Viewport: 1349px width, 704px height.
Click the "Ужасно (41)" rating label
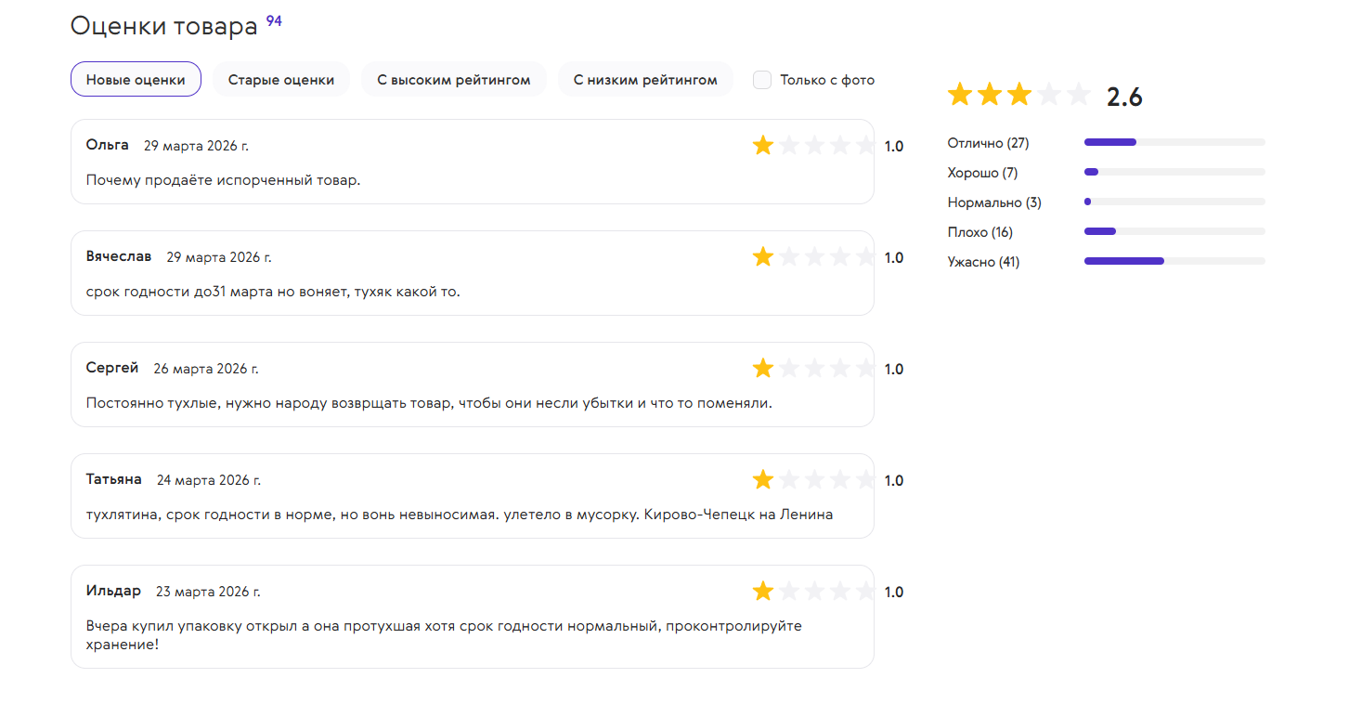[983, 262]
